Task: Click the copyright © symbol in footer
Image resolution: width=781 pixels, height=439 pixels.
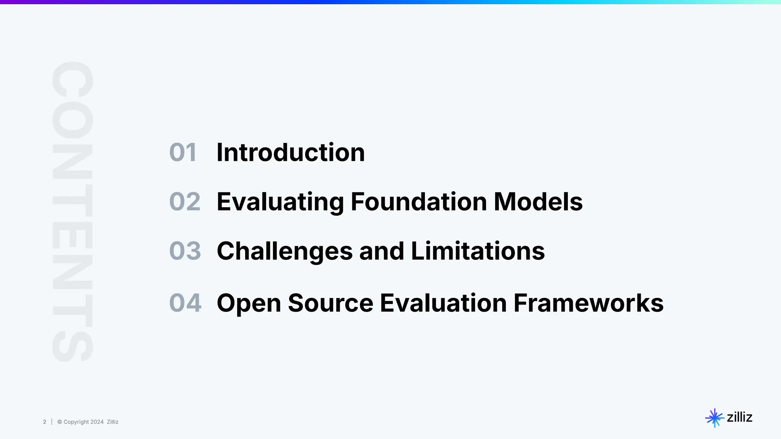Action: 59,422
